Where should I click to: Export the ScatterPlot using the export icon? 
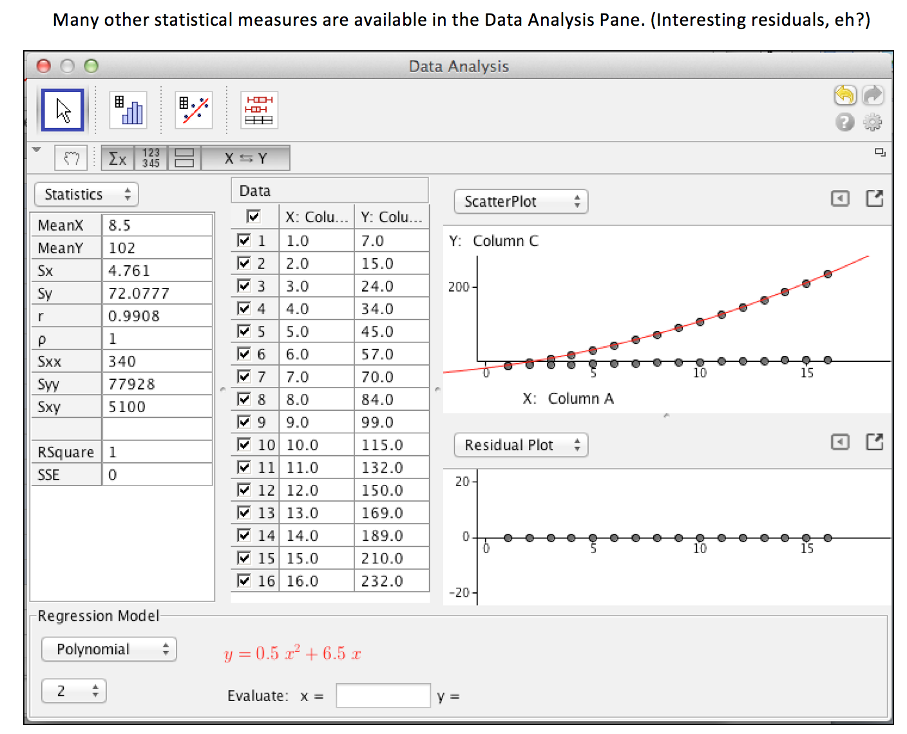pos(874,199)
